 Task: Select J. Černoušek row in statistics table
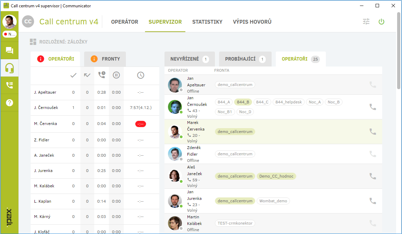(x=95, y=108)
